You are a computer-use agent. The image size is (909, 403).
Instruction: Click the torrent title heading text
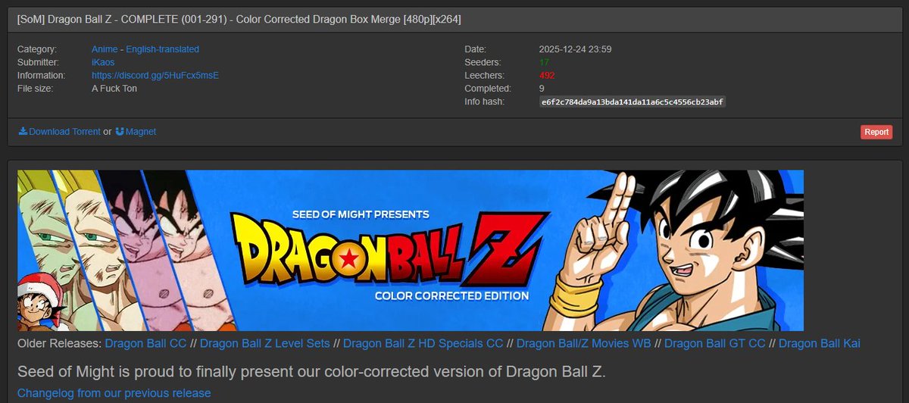click(239, 18)
